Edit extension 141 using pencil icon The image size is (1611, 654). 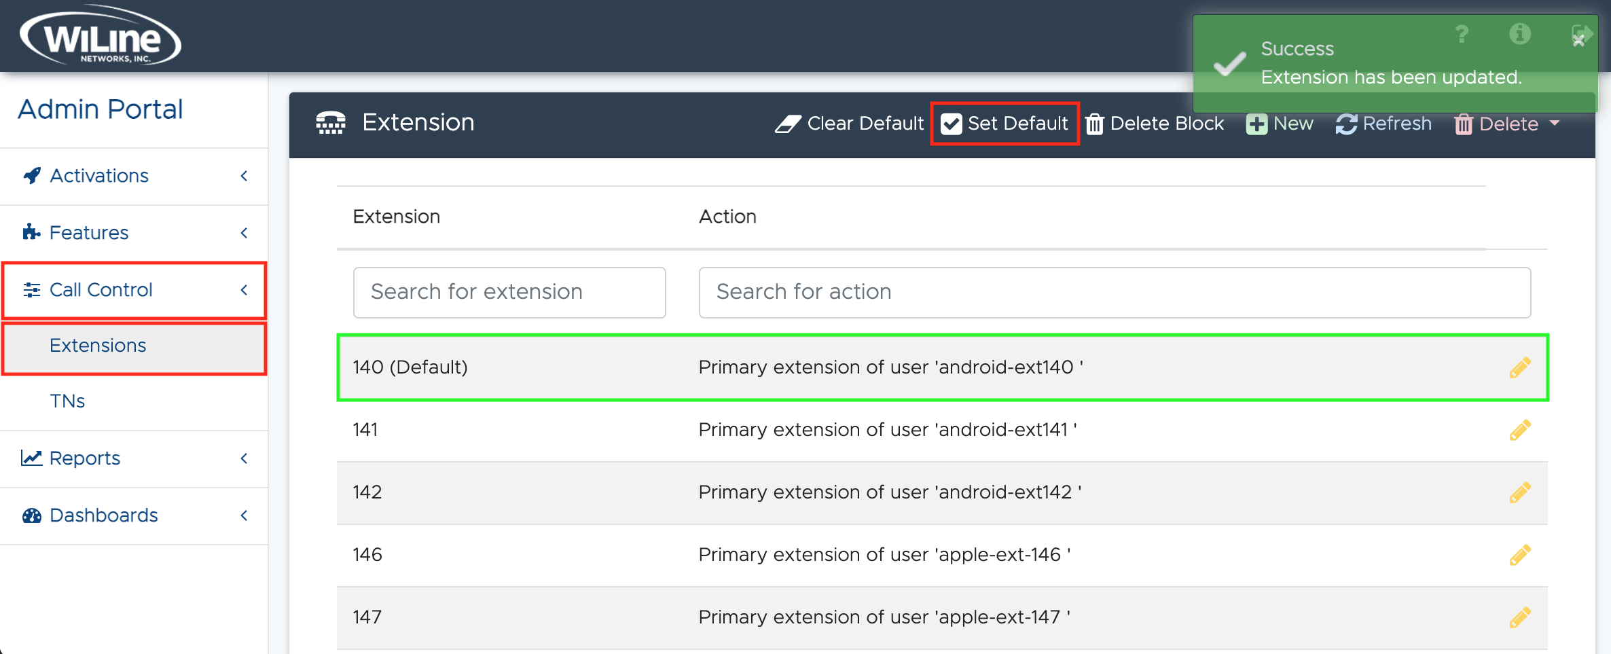pyautogui.click(x=1520, y=430)
